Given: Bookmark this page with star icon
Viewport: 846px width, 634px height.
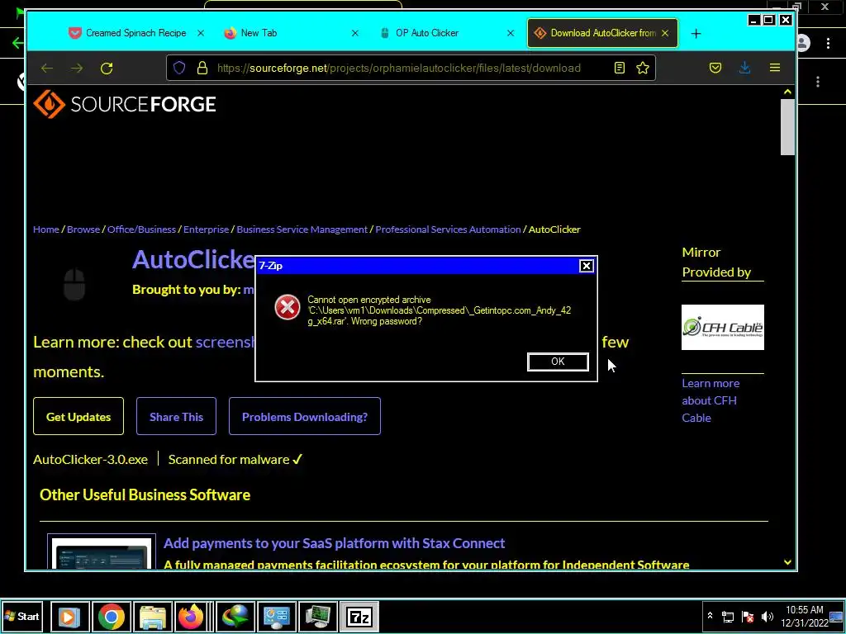Looking at the screenshot, I should click(643, 68).
